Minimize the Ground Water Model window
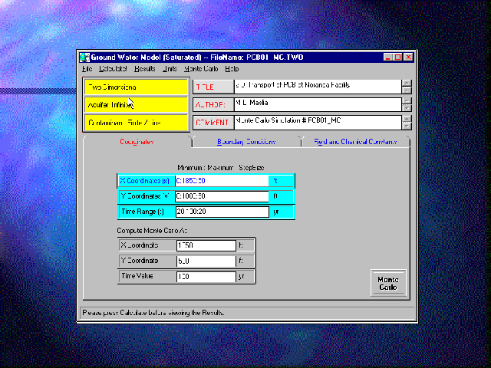Viewport: 491px width, 368px height. 387,58
